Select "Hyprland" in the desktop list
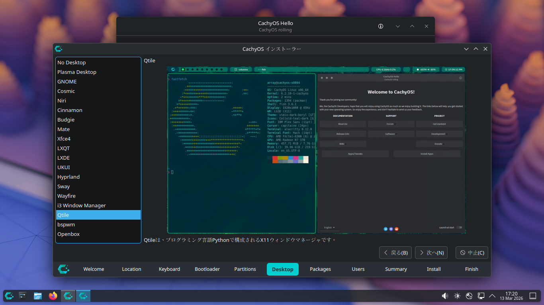Screen dimensions: 544x305 click(x=98, y=177)
